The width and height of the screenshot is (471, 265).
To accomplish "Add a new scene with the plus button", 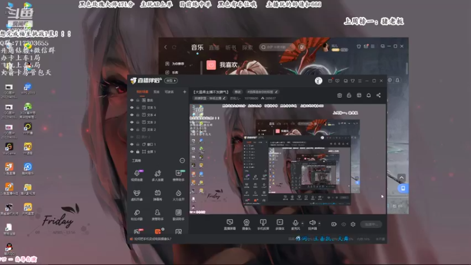I will 184,92.
